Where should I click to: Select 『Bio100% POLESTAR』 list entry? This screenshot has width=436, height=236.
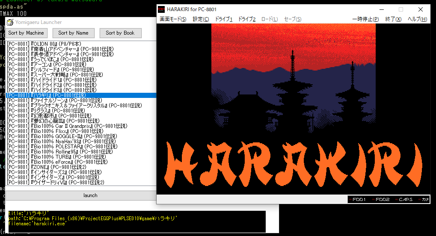pos(81,147)
